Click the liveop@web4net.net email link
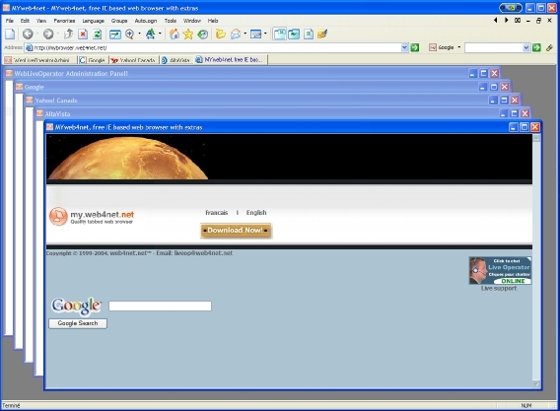Image resolution: width=560 pixels, height=411 pixels. pyautogui.click(x=203, y=253)
